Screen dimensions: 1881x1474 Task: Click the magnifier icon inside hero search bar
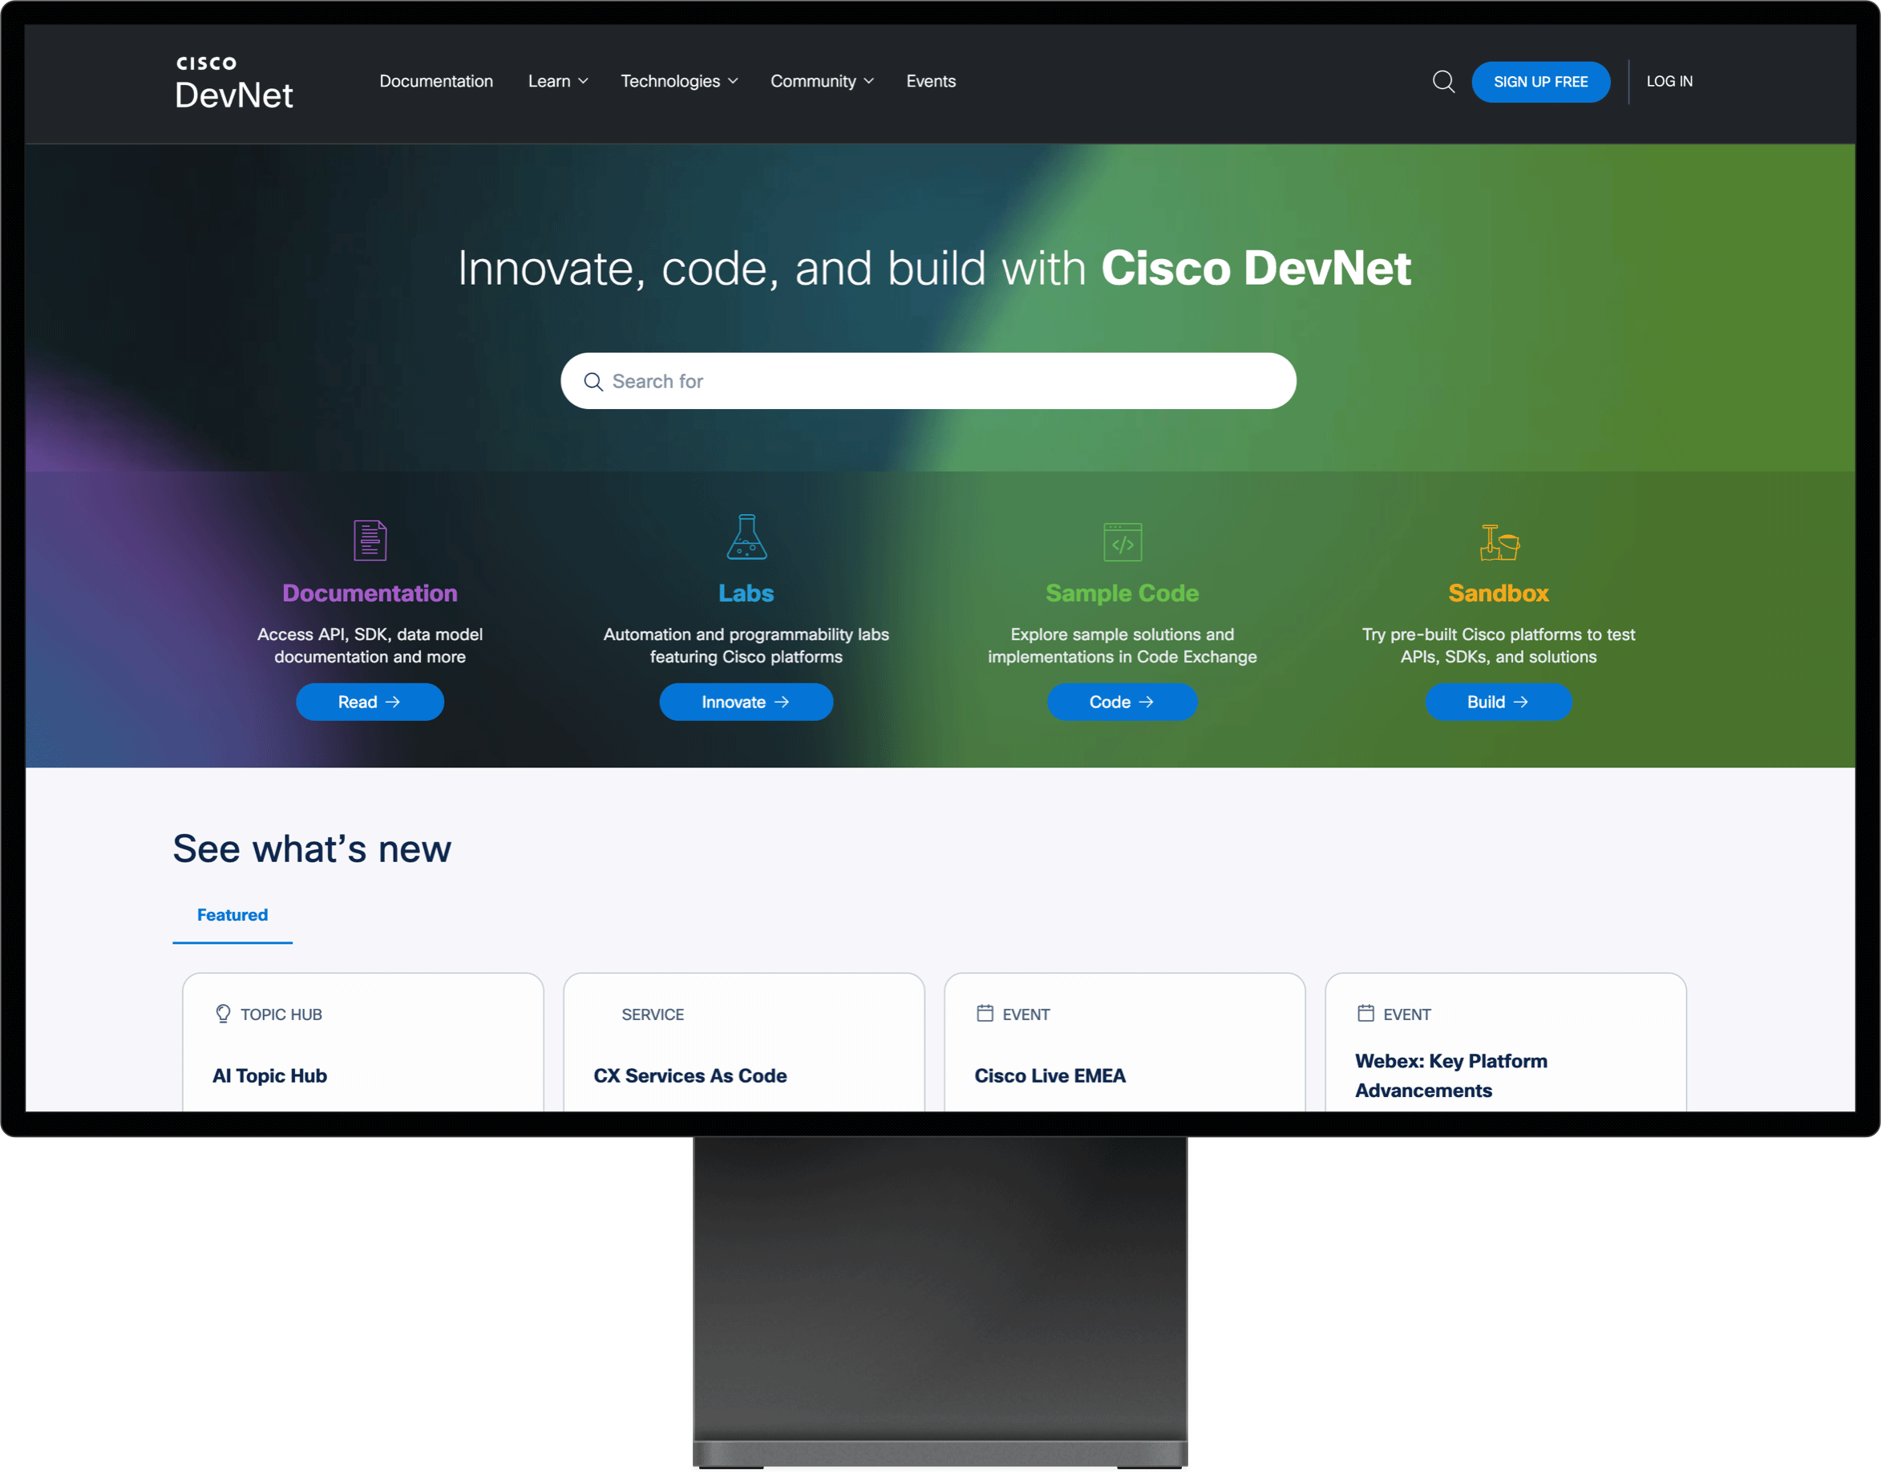coord(593,382)
